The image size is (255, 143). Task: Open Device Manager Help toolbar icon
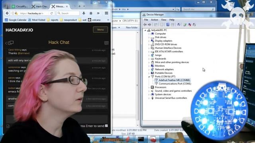click(168, 25)
